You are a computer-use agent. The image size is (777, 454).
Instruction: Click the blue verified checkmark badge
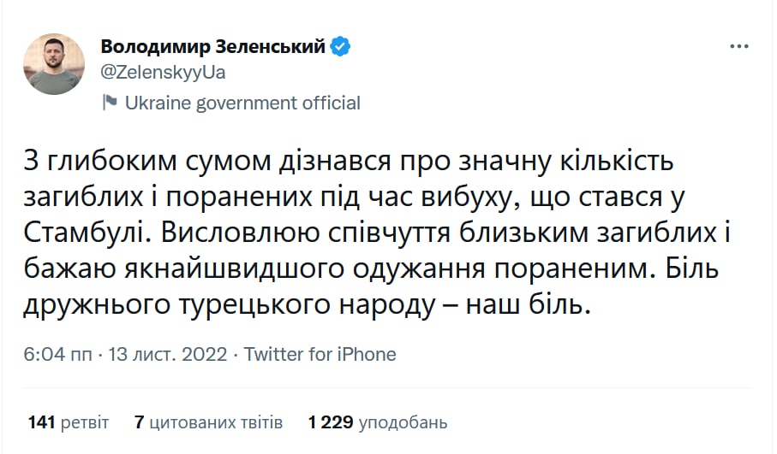tap(341, 47)
